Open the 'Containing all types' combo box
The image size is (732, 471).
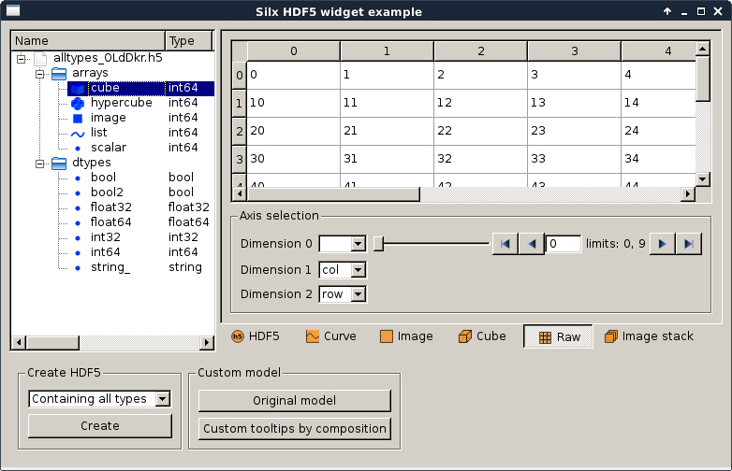99,399
